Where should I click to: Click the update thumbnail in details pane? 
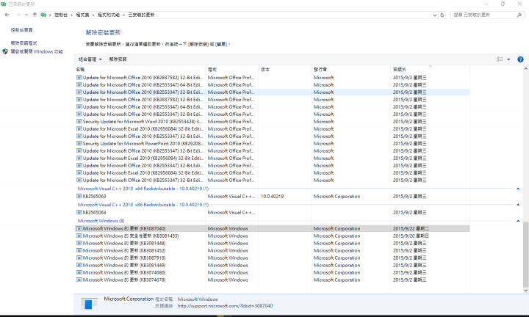click(x=89, y=304)
